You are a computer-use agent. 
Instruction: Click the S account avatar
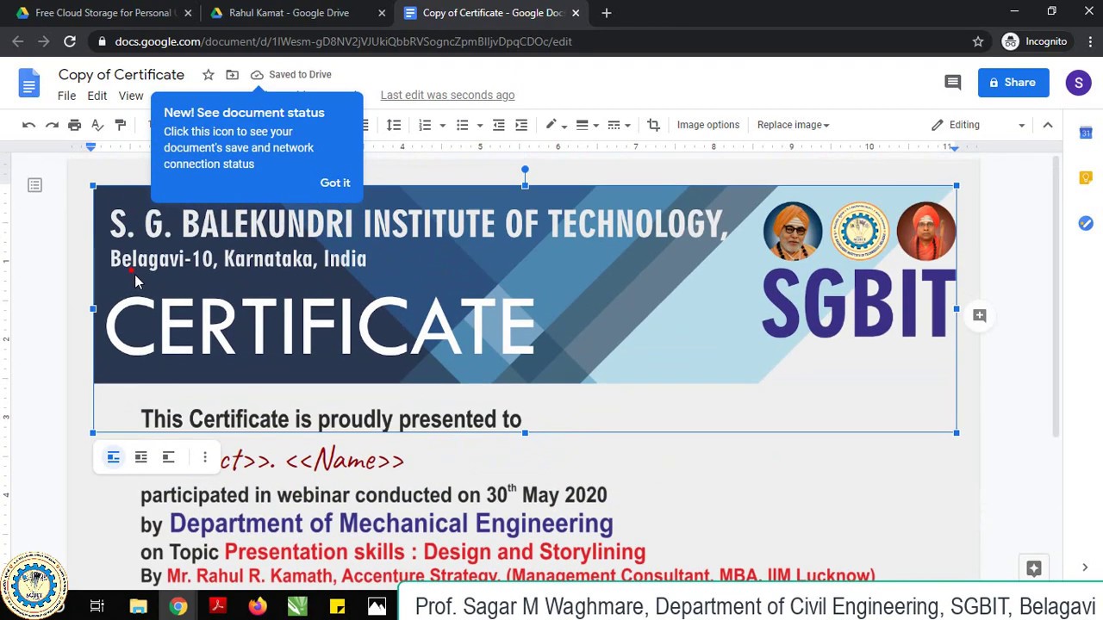tap(1078, 83)
